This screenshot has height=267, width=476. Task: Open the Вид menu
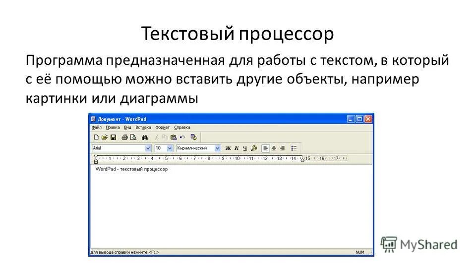tap(127, 128)
